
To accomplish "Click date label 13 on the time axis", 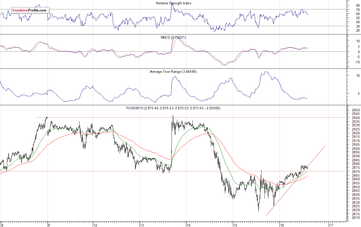I will tap(142, 225).
